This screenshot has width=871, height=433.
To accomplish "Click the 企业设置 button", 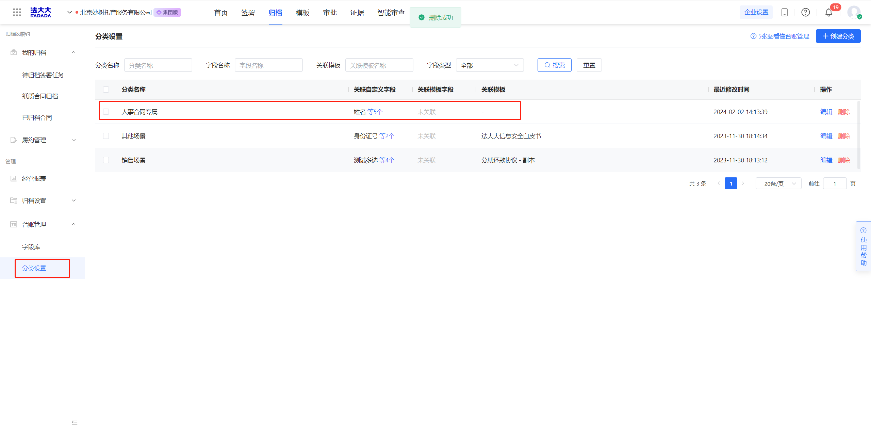I will pos(756,12).
